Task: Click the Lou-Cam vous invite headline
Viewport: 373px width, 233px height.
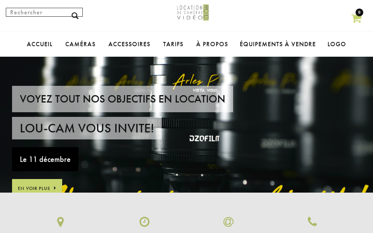Action: point(87,128)
